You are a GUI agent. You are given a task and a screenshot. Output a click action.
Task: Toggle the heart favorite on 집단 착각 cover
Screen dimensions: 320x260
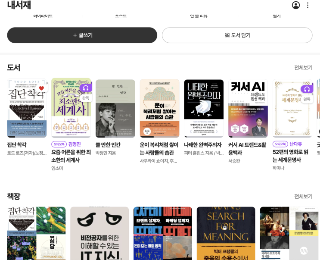[42, 88]
